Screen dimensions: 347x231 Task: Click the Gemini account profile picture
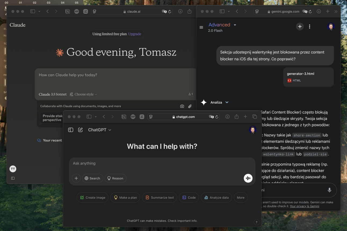[331, 27]
